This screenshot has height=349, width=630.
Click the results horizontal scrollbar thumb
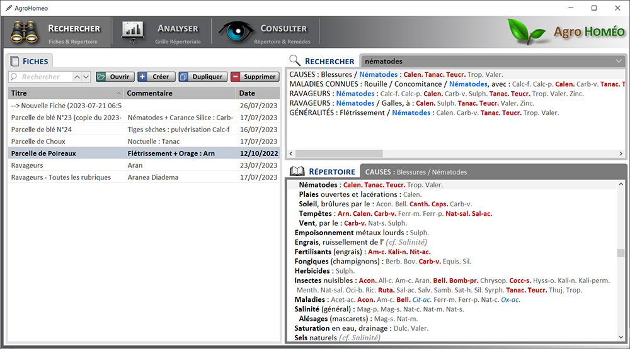[339, 153]
